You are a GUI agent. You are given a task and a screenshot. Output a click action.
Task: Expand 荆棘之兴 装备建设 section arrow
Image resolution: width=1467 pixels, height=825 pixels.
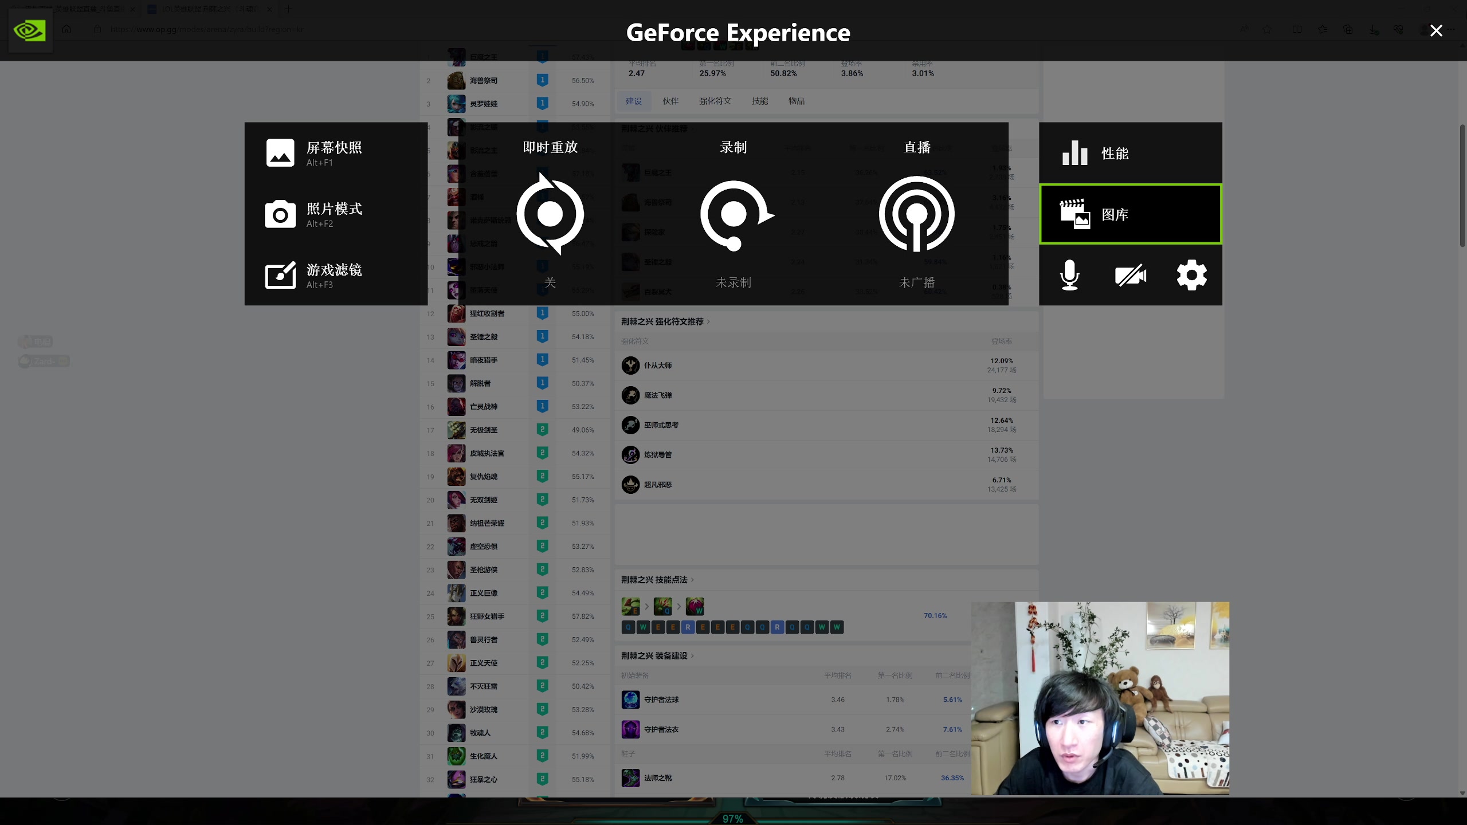point(693,655)
